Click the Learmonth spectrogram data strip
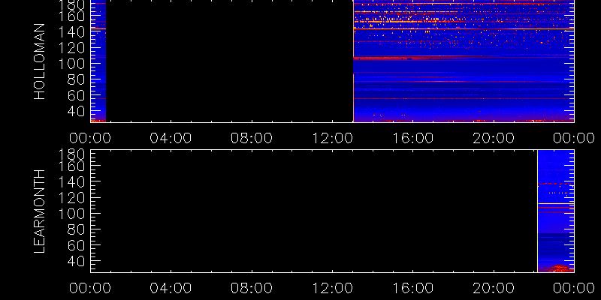This screenshot has width=601, height=300. (x=556, y=211)
